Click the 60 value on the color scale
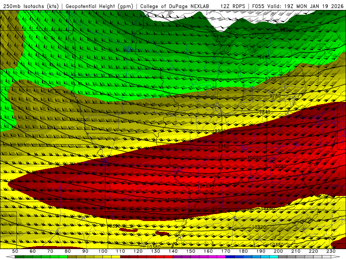This screenshot has width=346, height=259. pos(32,251)
